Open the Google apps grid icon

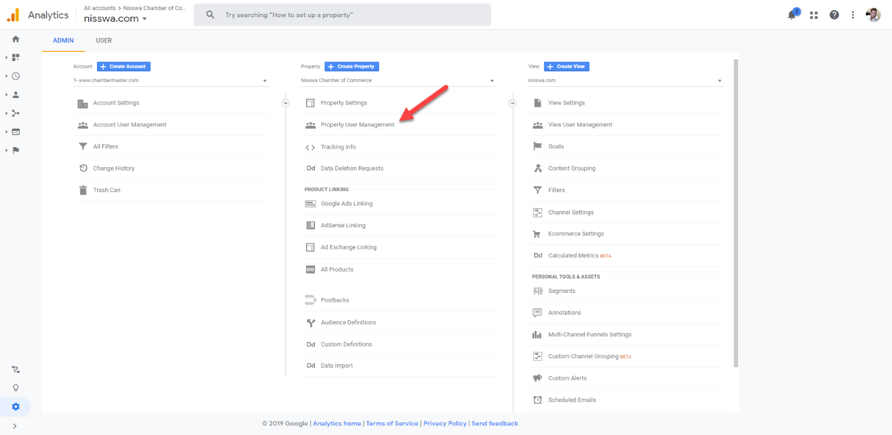(x=814, y=15)
